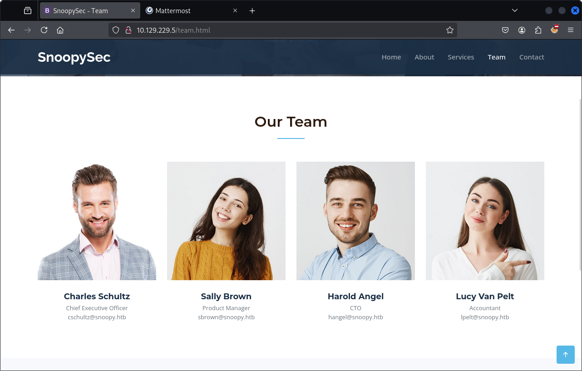Open the Pocket save icon
Screen dimensions: 582x371
click(x=505, y=30)
